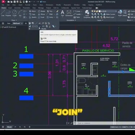This screenshot has width=135, height=135.
Task: Open the current layer dropdown list
Action: point(116,11)
